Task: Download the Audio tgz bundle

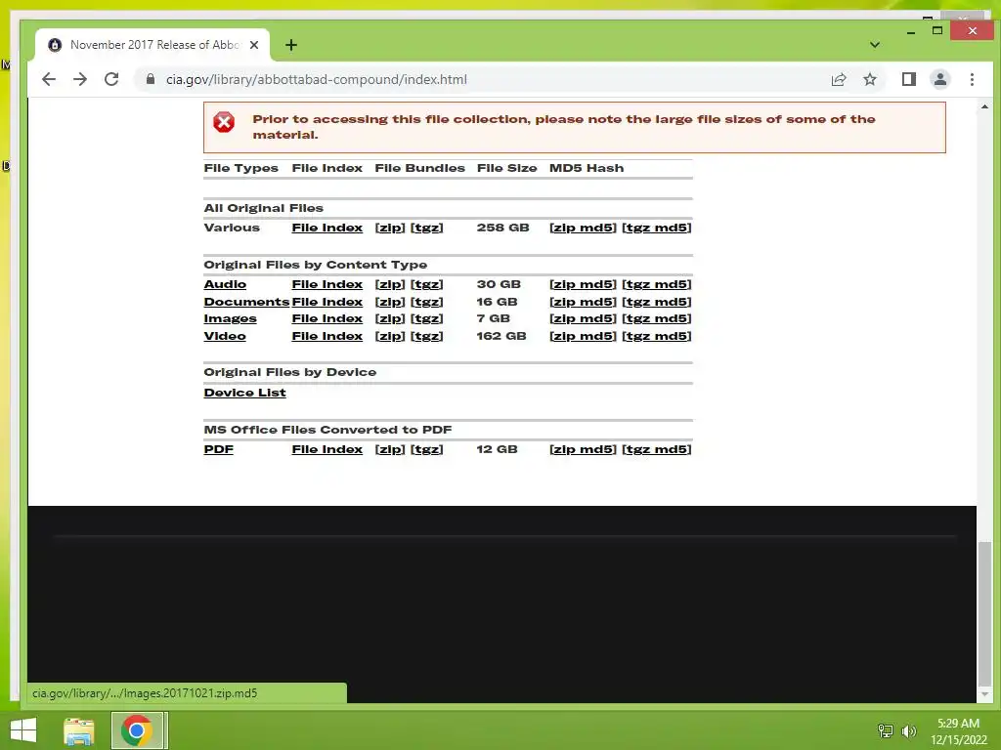Action: click(426, 284)
